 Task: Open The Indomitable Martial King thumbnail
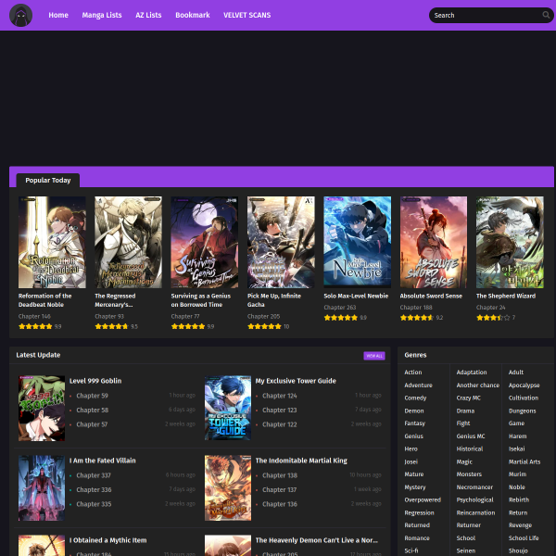coord(228,488)
